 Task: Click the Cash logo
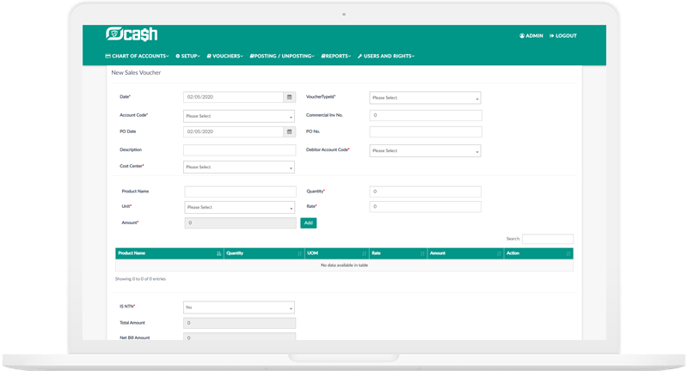pos(132,34)
